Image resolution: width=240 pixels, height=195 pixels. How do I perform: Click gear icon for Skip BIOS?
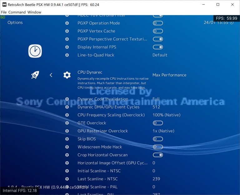coord(67,139)
